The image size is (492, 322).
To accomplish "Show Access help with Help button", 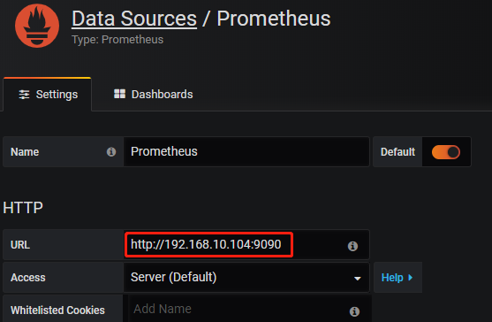I will (397, 278).
